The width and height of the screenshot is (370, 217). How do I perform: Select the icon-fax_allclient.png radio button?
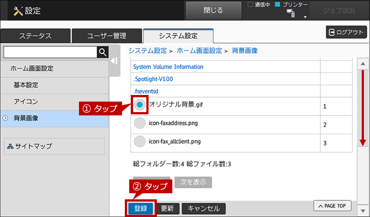coord(140,141)
